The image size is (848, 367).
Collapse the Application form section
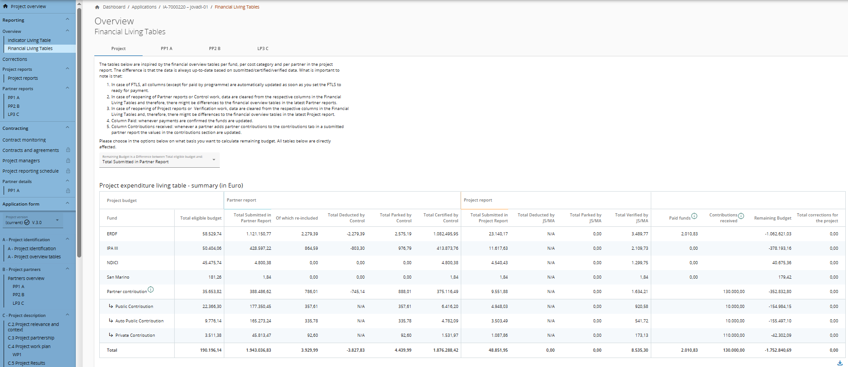67,203
